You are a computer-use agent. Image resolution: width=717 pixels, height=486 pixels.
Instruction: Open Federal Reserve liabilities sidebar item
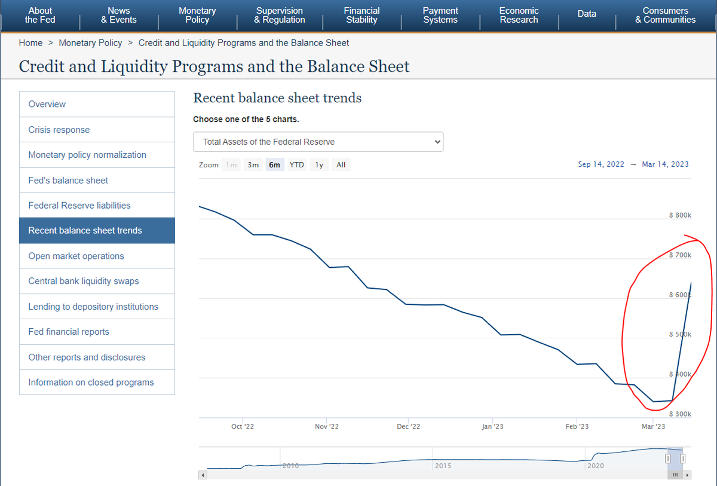coord(97,205)
